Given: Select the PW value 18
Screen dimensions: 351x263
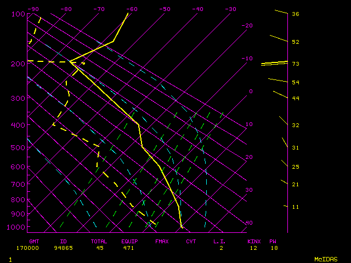Looking at the screenshot, I should point(273,248).
